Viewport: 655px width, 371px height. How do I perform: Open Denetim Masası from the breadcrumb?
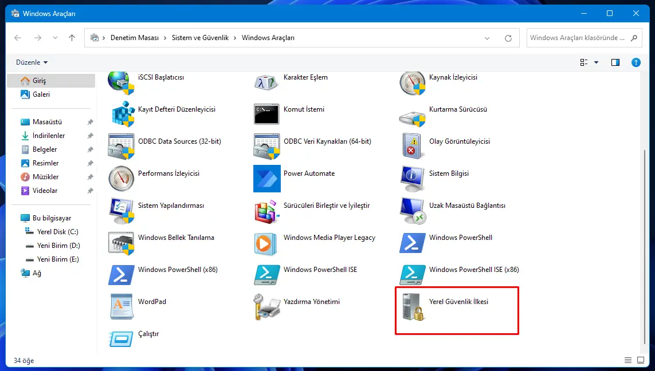click(136, 37)
